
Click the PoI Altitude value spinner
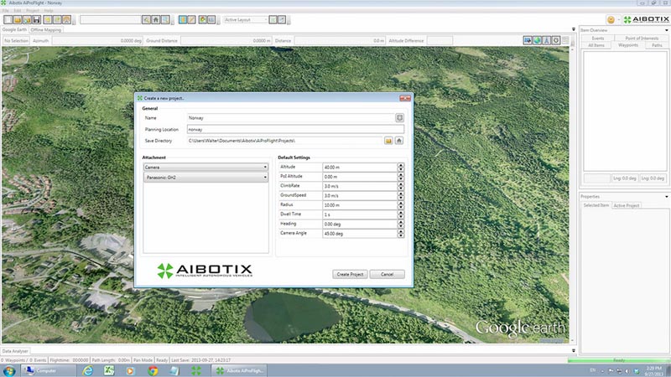[x=401, y=177]
